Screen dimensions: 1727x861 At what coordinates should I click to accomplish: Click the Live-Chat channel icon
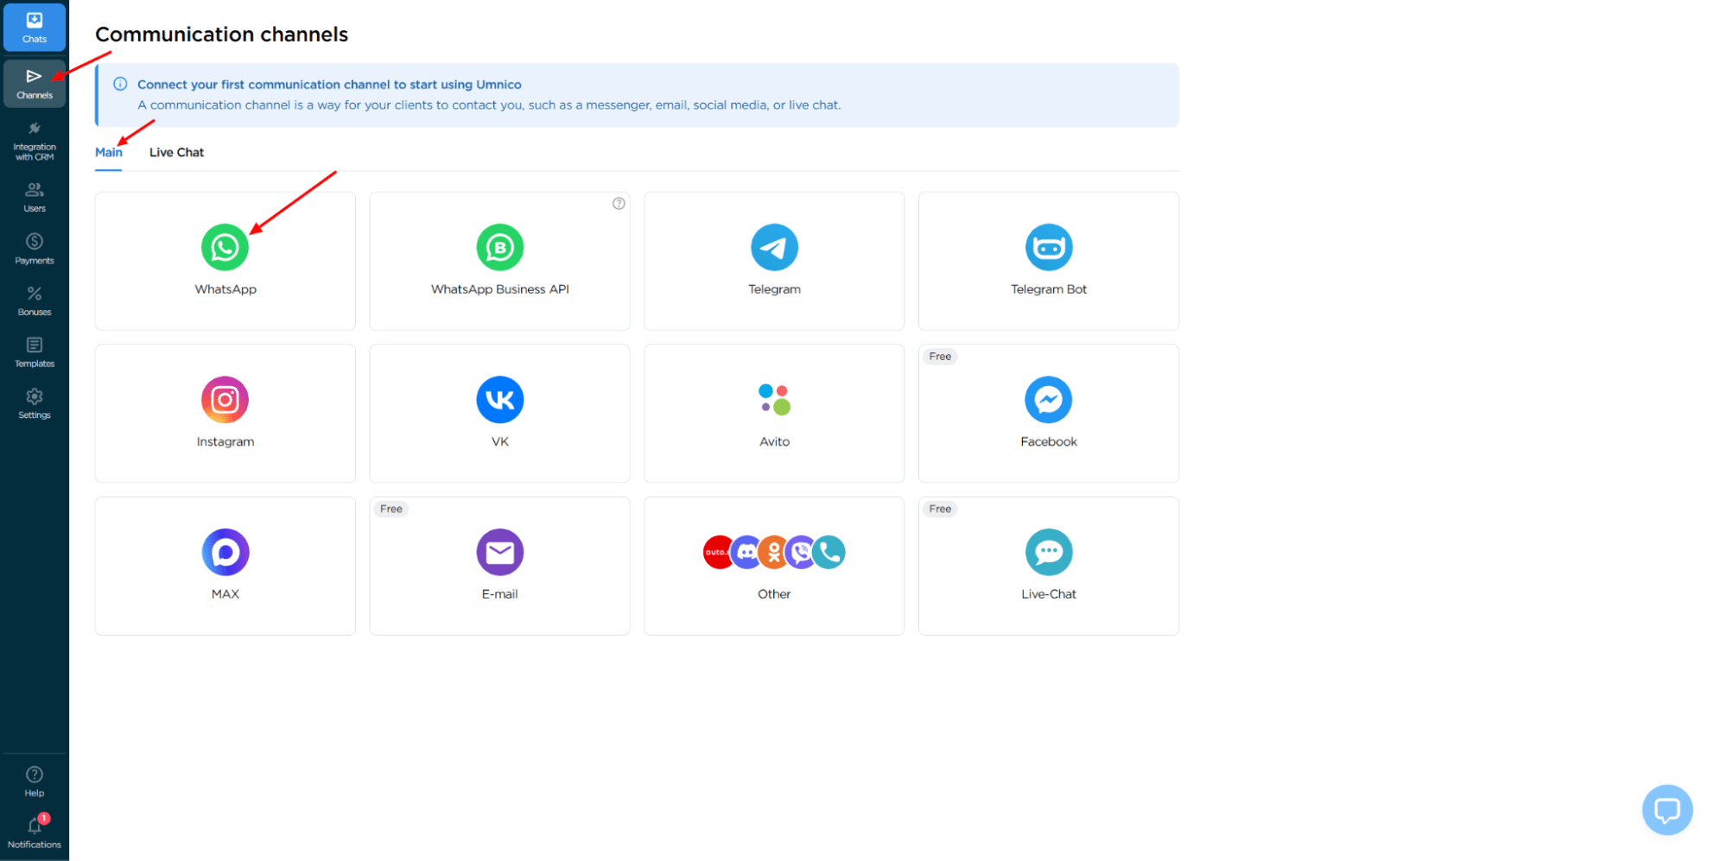click(1049, 553)
